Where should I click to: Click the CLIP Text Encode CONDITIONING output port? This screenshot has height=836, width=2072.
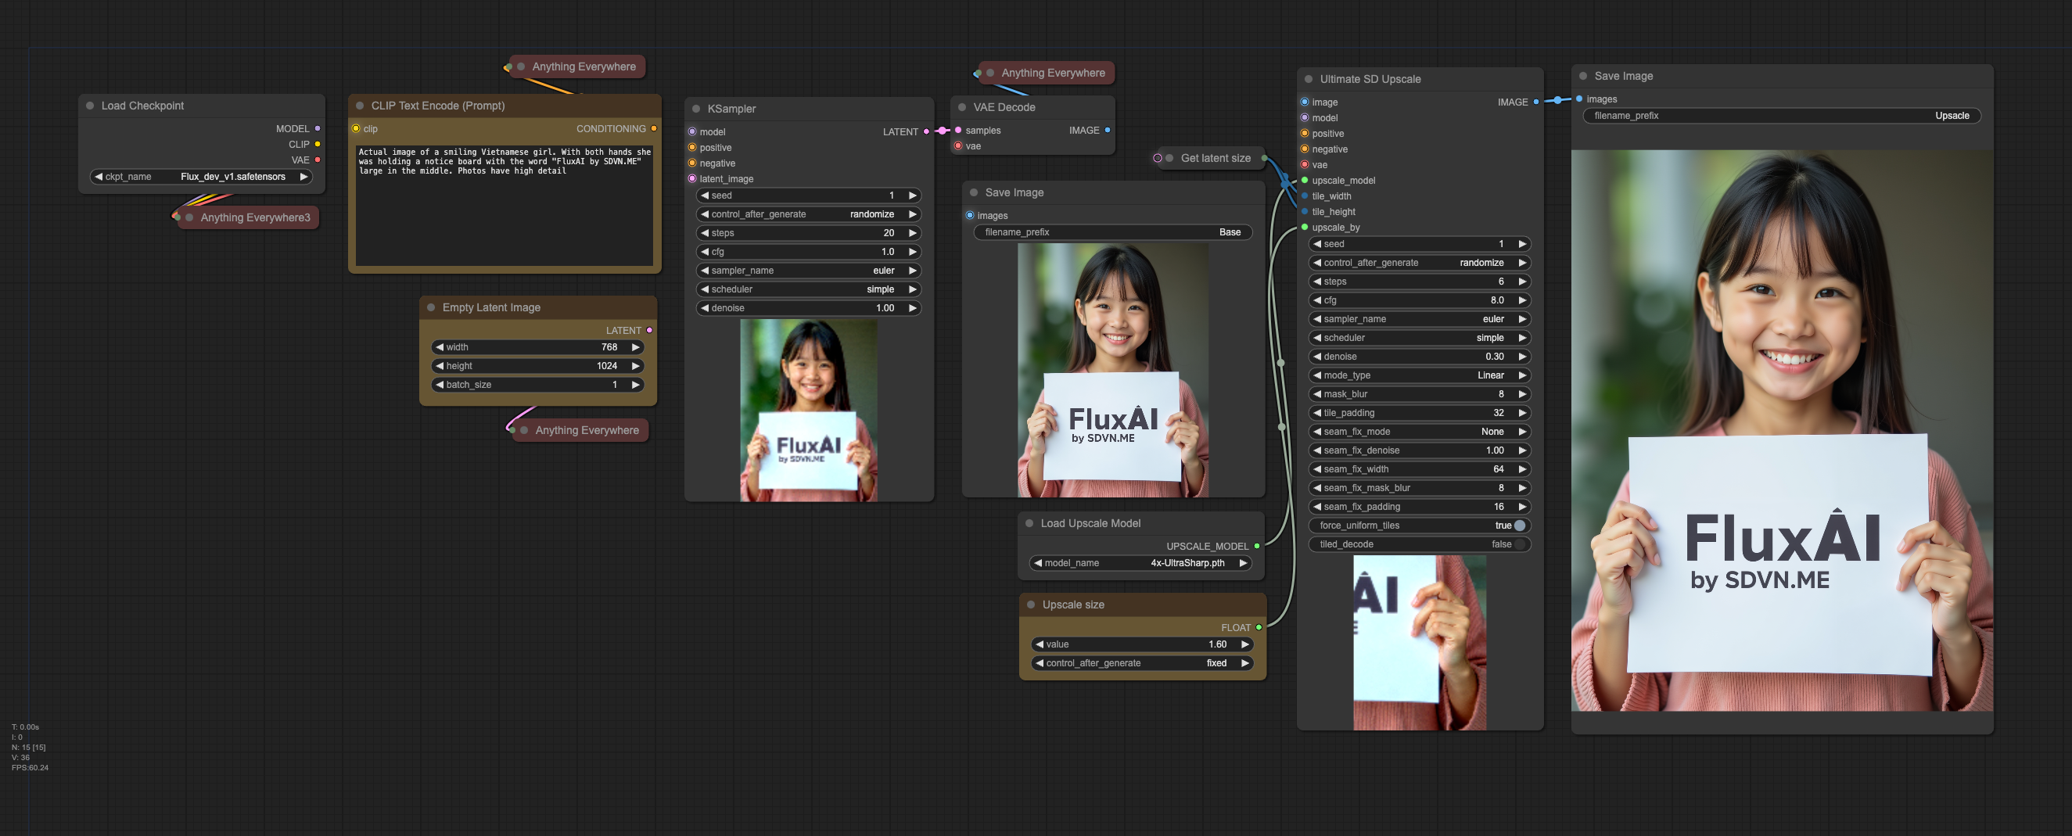[653, 128]
